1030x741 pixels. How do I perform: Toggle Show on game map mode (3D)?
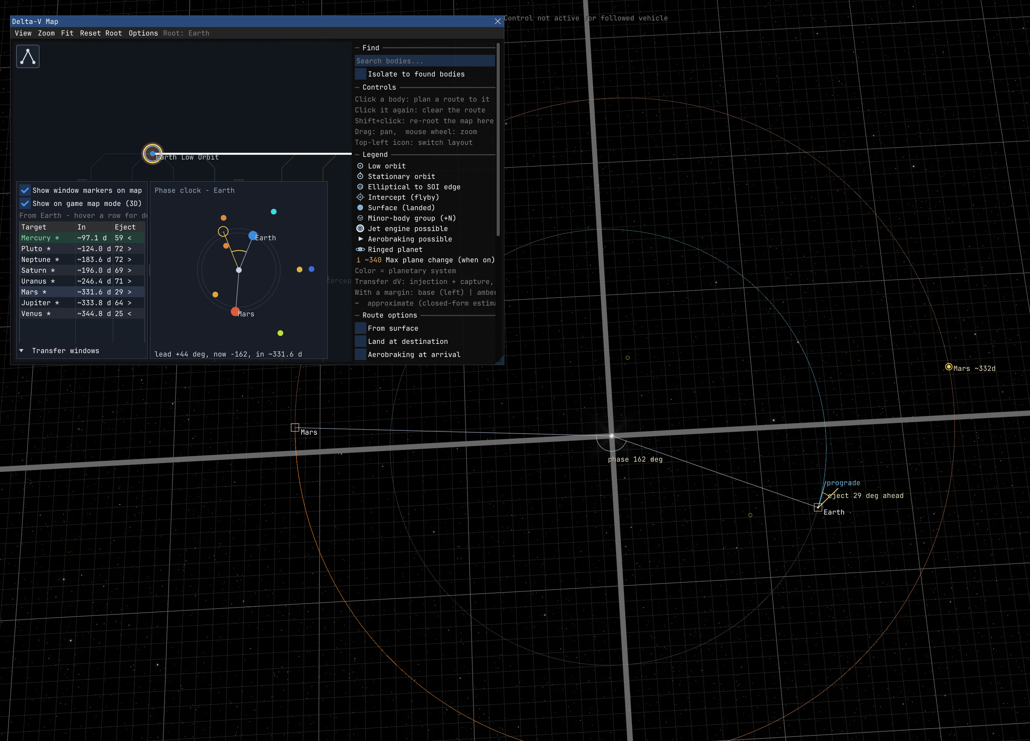pyautogui.click(x=25, y=204)
